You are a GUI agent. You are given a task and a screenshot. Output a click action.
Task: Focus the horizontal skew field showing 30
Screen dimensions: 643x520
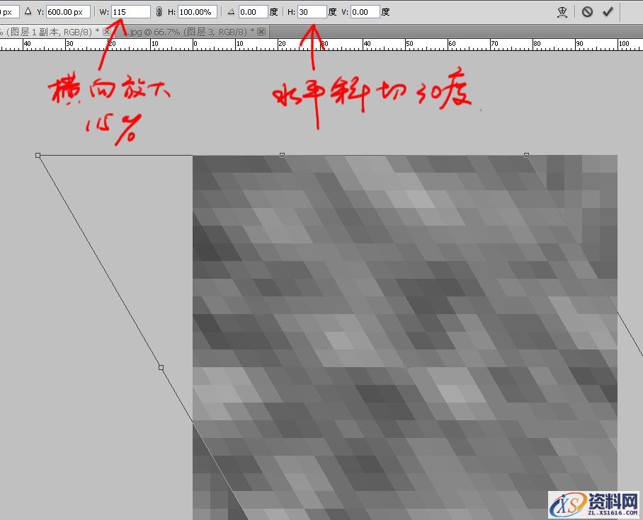pyautogui.click(x=312, y=12)
